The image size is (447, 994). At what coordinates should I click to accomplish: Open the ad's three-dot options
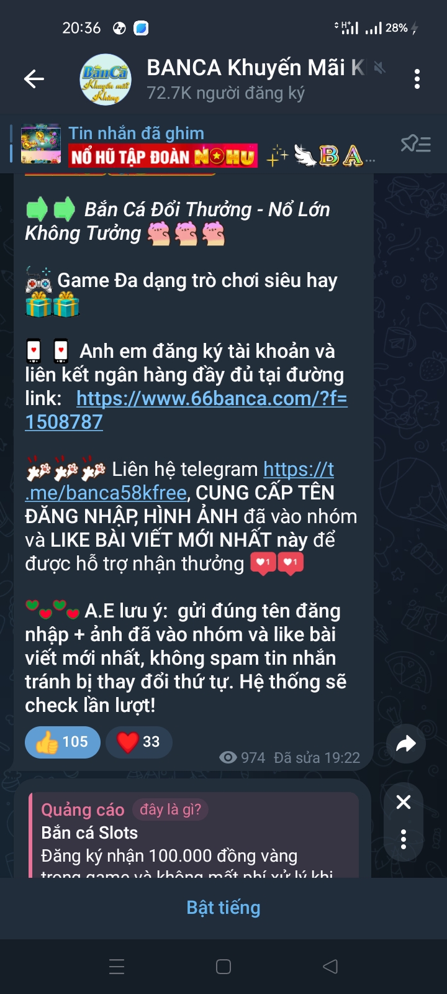click(404, 839)
